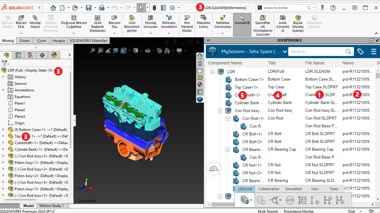380x213 pixels.
Task: Expand the Crankshaft<1> tree node
Action: 3,143
